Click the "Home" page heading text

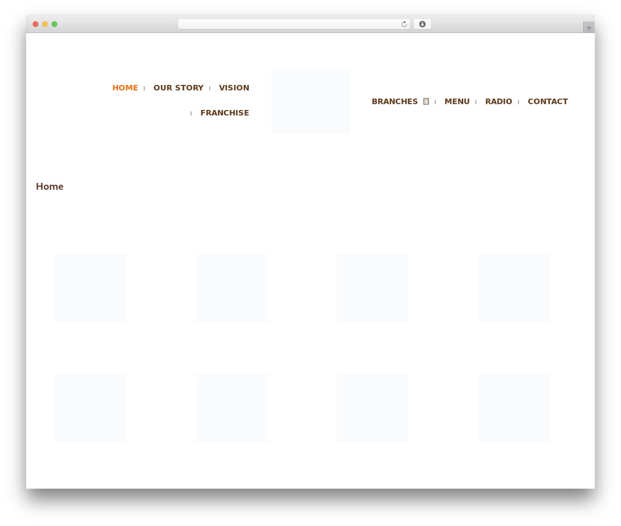coord(49,187)
